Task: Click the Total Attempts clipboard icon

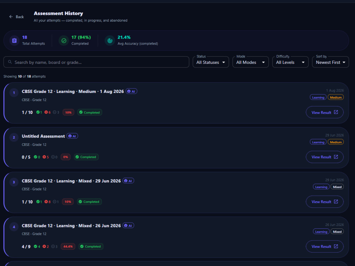Action: coord(14,40)
